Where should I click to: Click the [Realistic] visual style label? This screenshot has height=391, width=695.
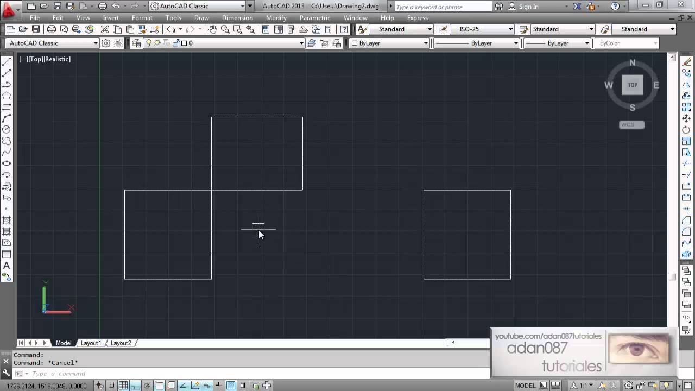point(57,59)
